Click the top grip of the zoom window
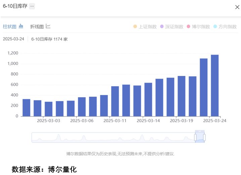Screen dimensions: 241x175 tap(200, 131)
